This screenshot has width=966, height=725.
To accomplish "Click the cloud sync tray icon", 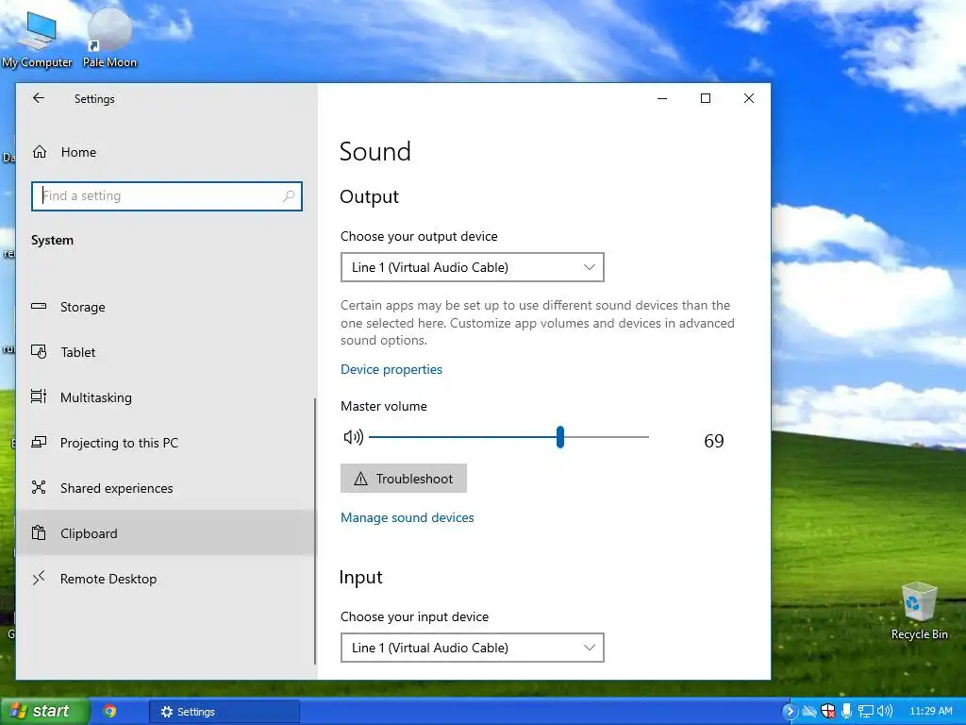I will click(809, 712).
